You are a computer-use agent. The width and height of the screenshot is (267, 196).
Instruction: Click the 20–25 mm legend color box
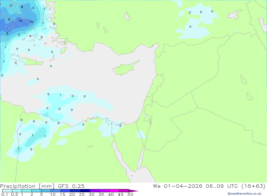(75, 191)
